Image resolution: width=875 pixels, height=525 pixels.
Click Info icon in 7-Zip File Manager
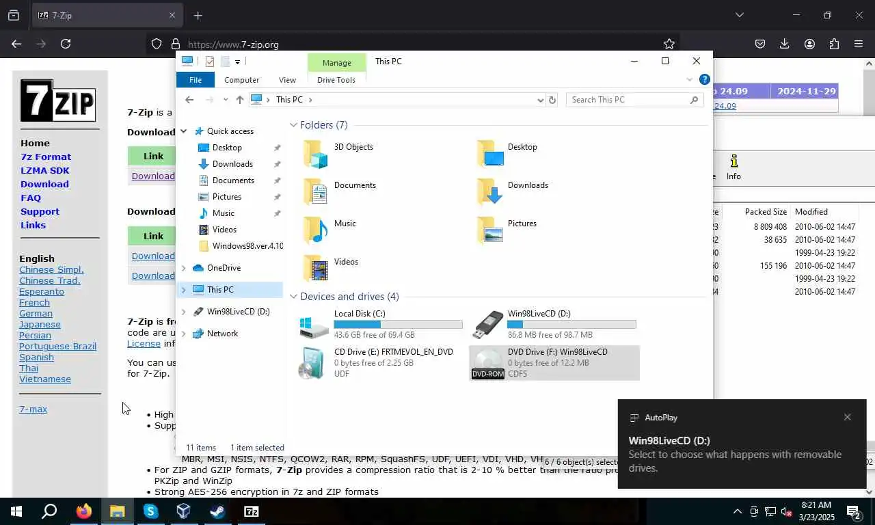(733, 167)
